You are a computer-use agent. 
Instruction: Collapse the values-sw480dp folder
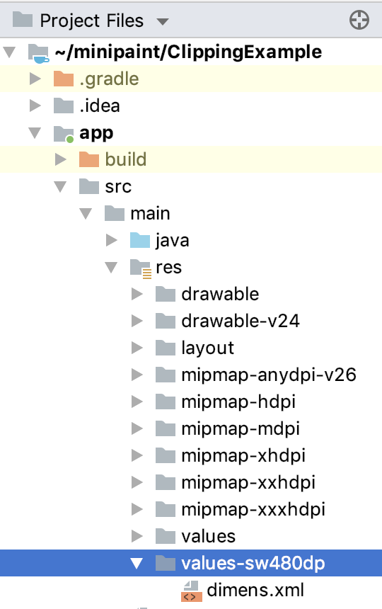coord(137,563)
